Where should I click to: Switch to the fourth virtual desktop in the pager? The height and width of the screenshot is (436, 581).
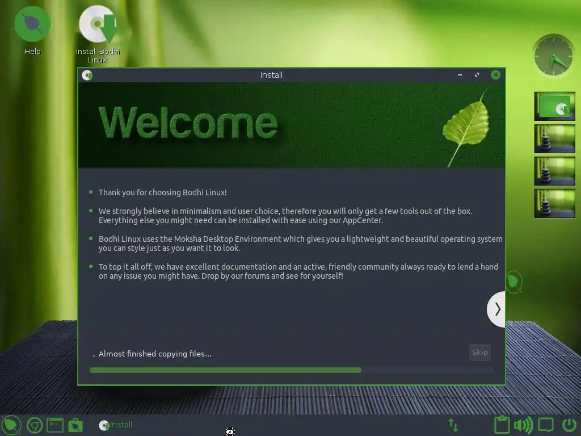pyautogui.click(x=555, y=204)
